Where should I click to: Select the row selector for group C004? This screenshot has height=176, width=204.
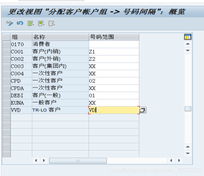(x=6, y=73)
